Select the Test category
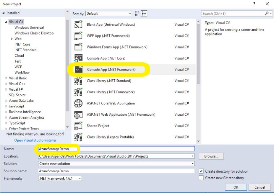Screen dimensions: 274x193 (17, 61)
